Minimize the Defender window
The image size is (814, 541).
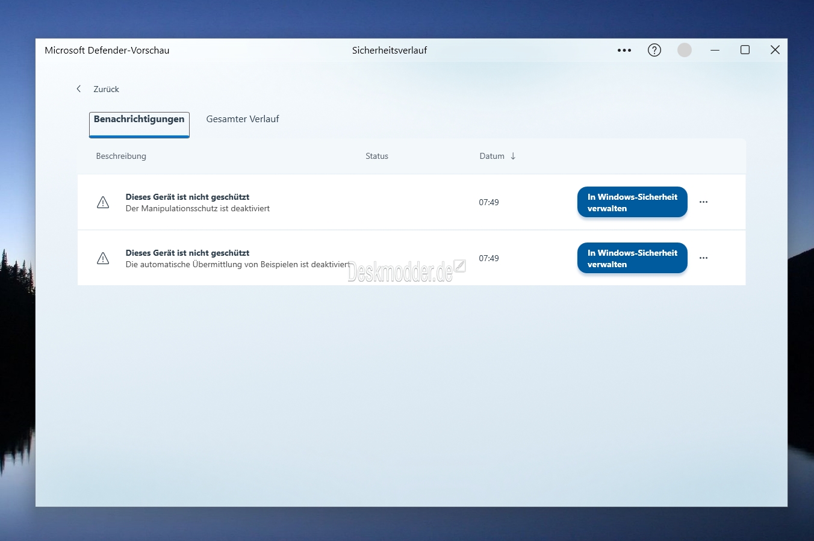(715, 50)
